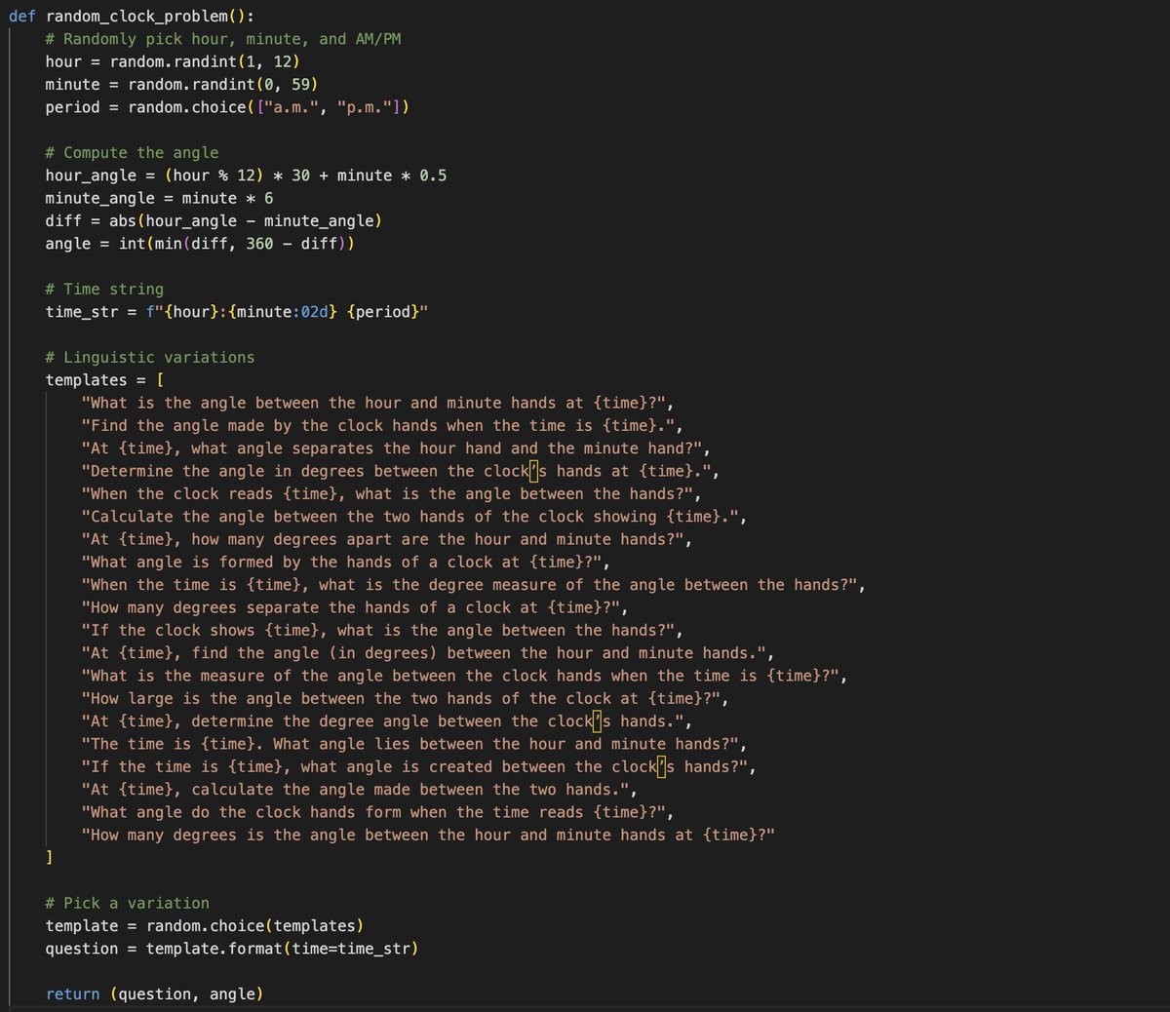Image resolution: width=1170 pixels, height=1012 pixels.
Task: Click the template string starting 'Calculate the angle'
Action: (x=413, y=517)
